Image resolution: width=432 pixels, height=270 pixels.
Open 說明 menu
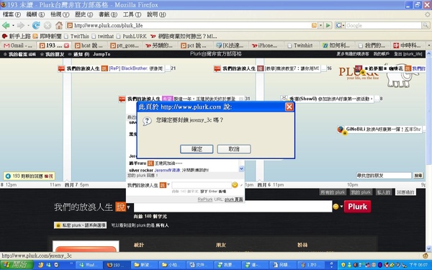pos(156,14)
